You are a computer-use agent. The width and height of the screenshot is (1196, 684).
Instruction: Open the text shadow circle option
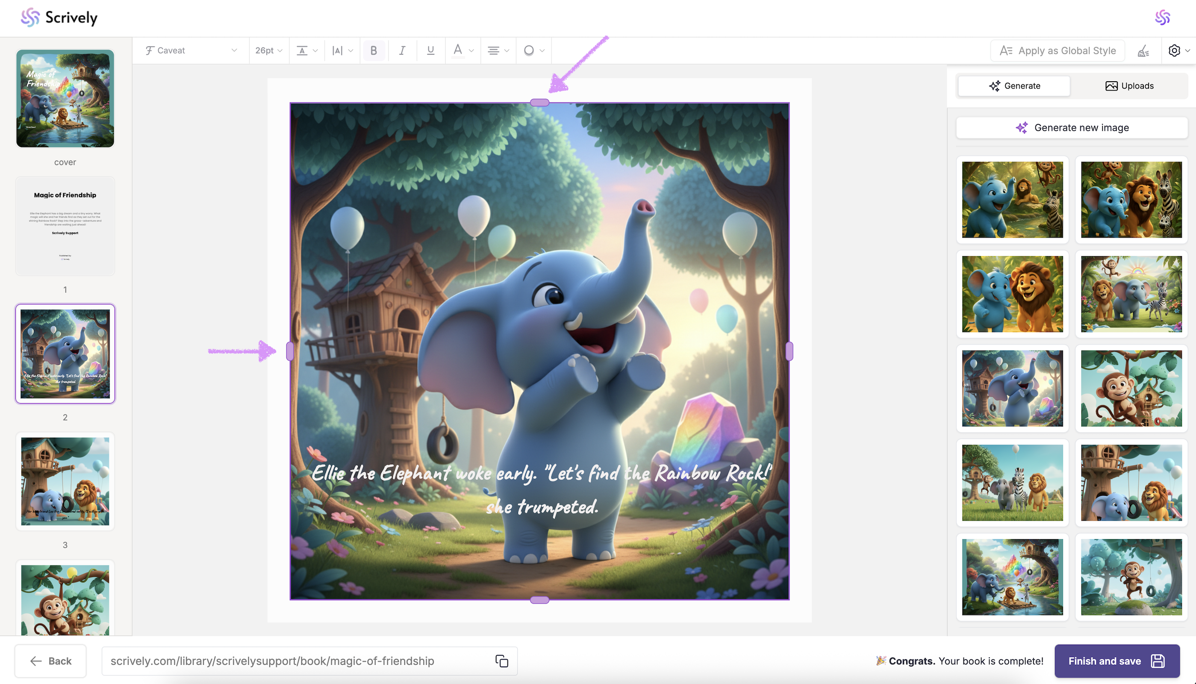(533, 50)
